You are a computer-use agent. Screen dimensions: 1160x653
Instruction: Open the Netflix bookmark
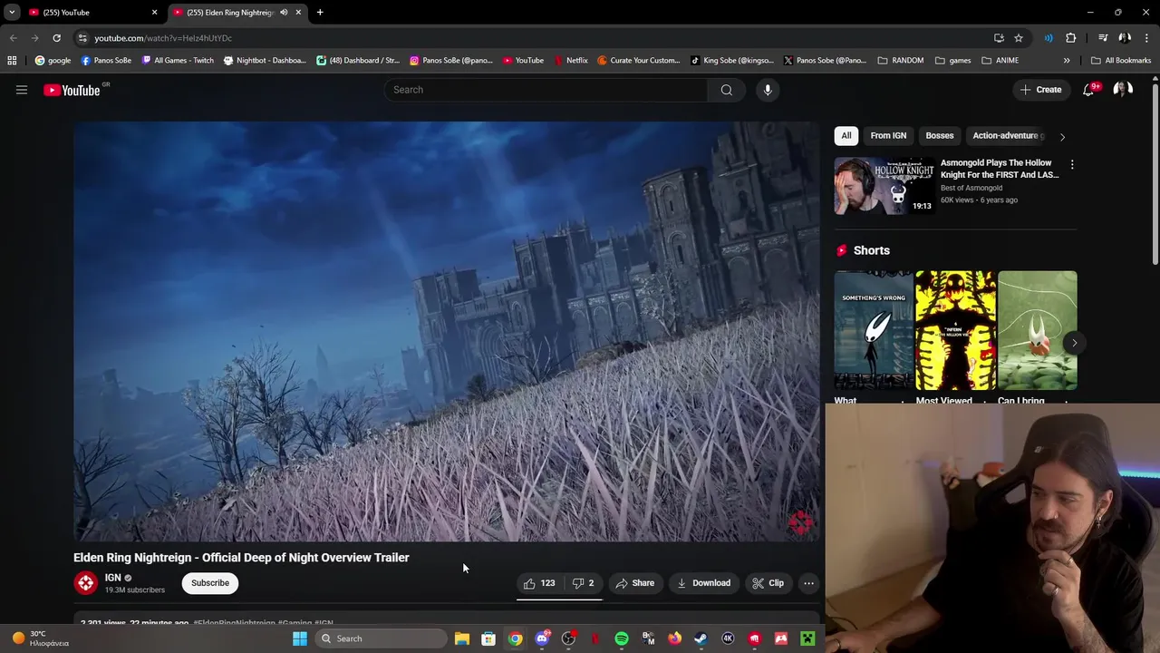pyautogui.click(x=570, y=61)
